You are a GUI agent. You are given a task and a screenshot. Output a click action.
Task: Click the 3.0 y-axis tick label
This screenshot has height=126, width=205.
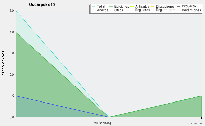12,53
